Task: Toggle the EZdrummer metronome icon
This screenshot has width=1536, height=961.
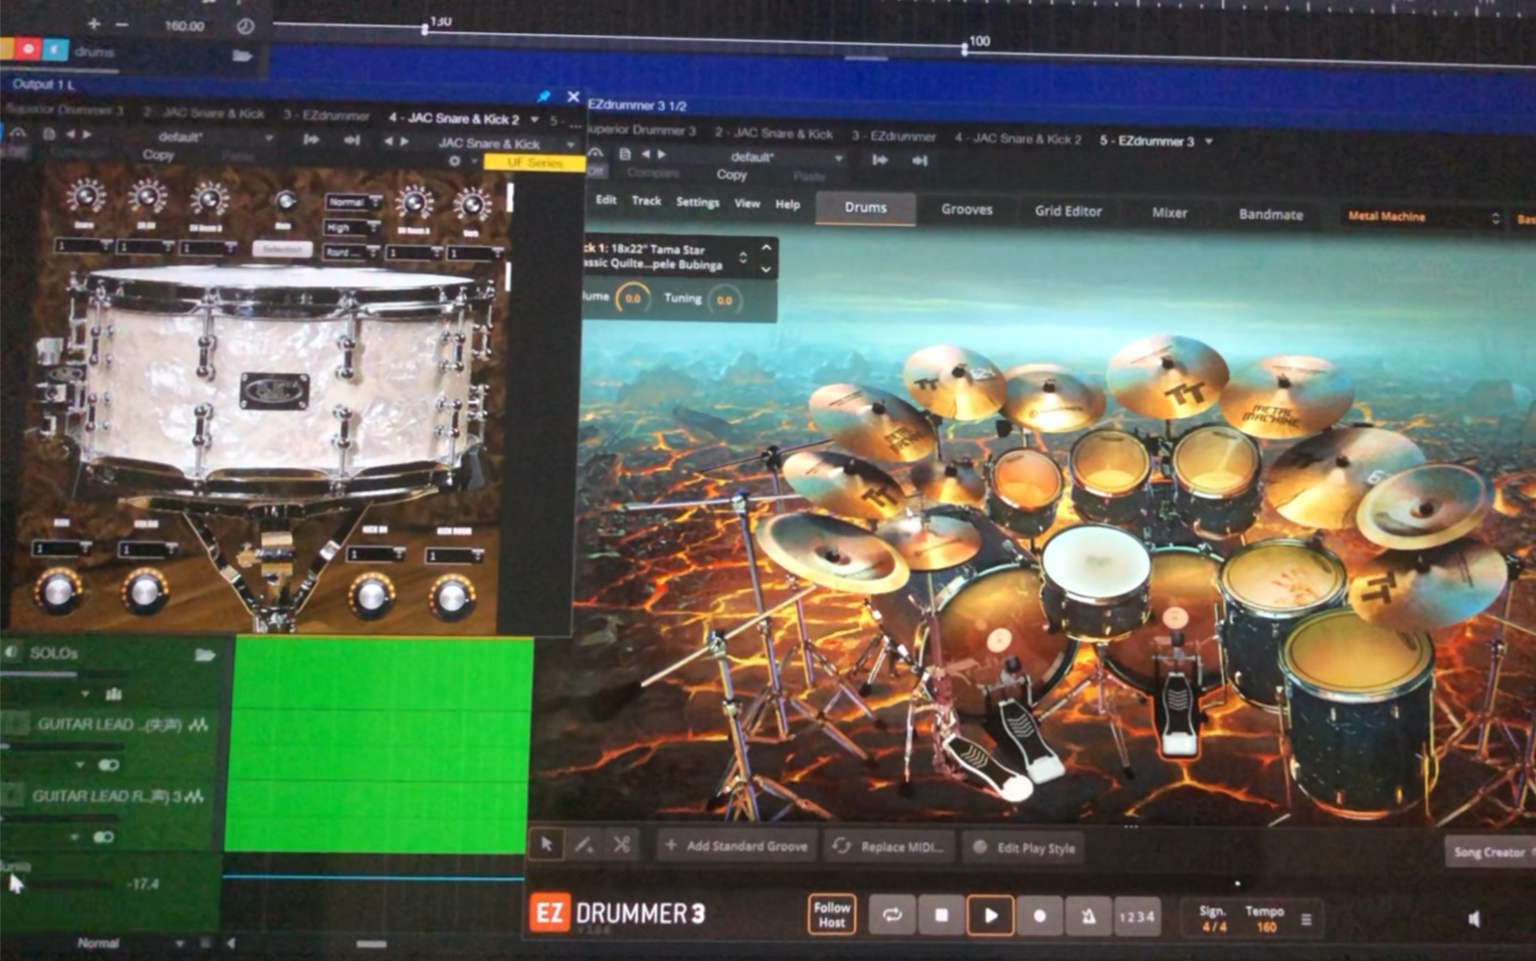Action: (1088, 917)
